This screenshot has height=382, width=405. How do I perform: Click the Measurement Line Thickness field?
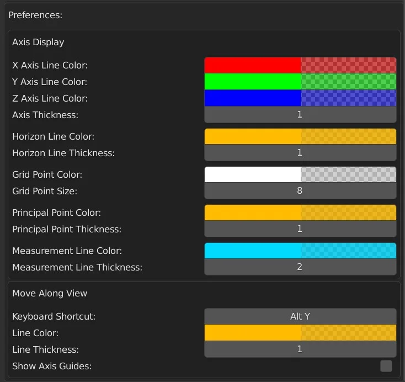pos(300,267)
